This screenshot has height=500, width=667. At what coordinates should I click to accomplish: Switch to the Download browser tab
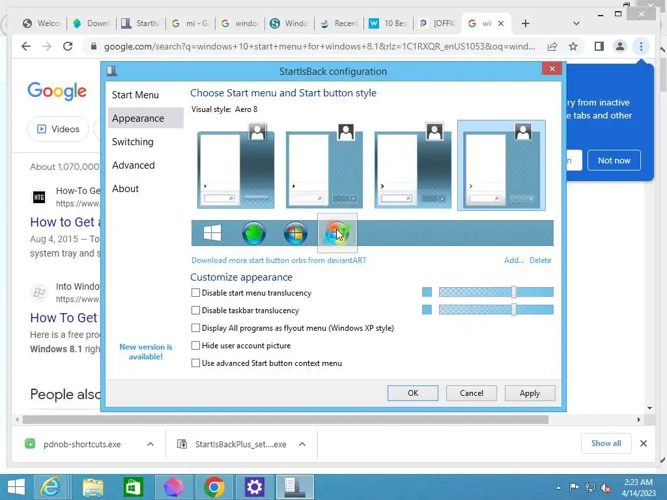(x=91, y=23)
